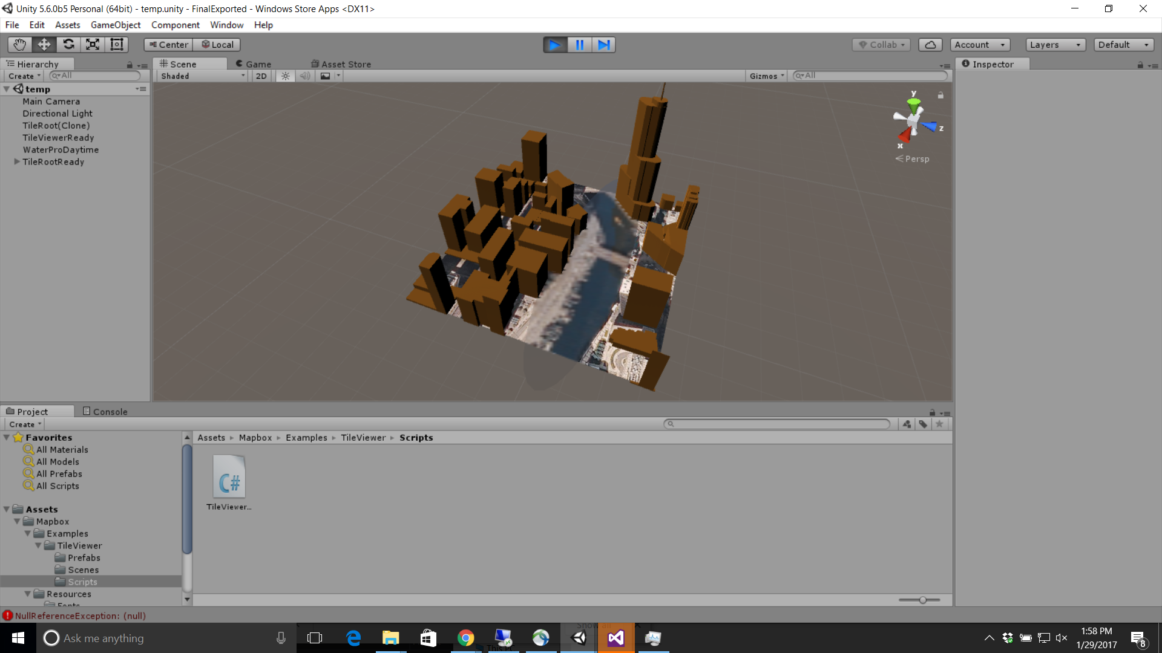Click the project icon size slider
The image size is (1162, 653).
point(922,600)
